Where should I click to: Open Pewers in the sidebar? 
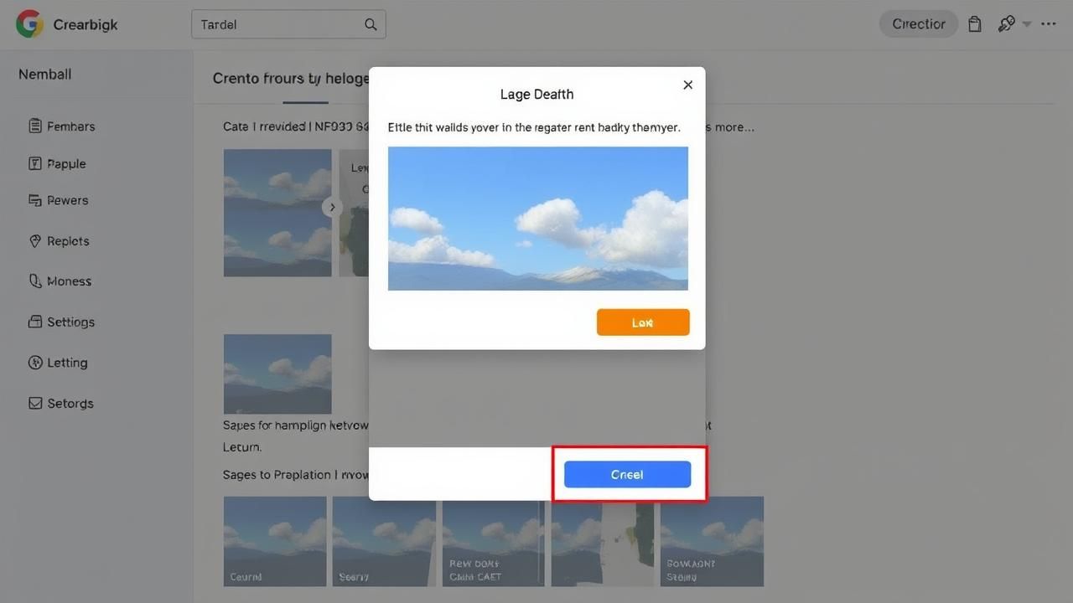coord(67,201)
